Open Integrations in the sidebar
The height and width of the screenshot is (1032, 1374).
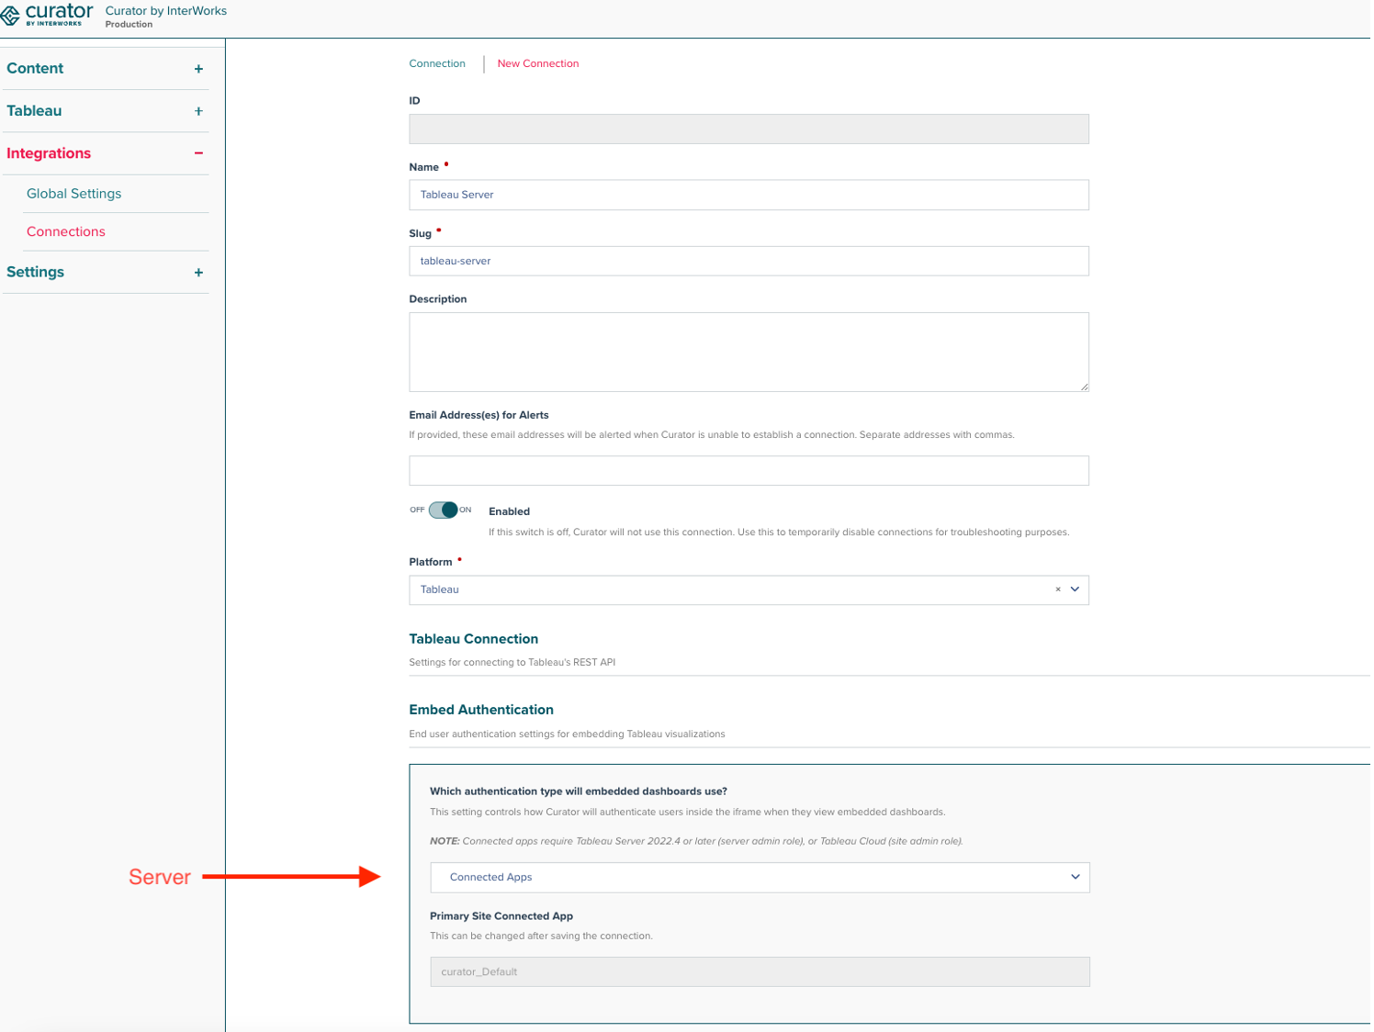(49, 153)
